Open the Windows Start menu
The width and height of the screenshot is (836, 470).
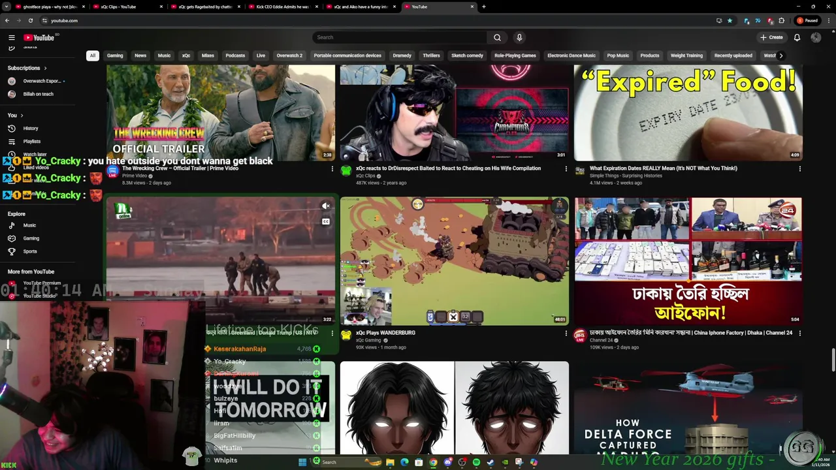[302, 462]
